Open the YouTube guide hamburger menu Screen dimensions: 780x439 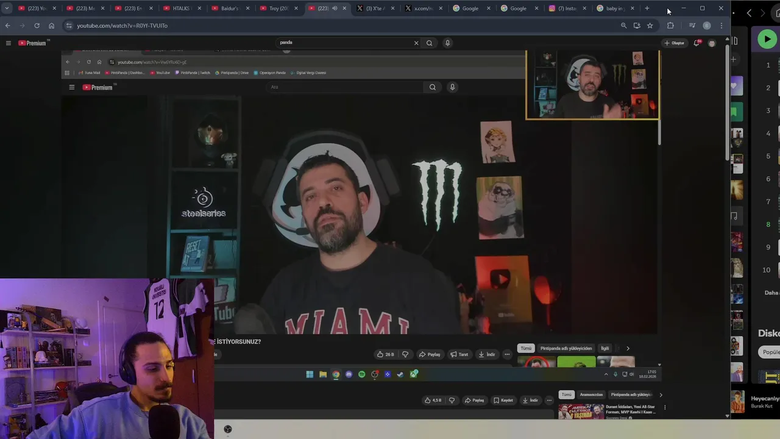click(x=8, y=43)
